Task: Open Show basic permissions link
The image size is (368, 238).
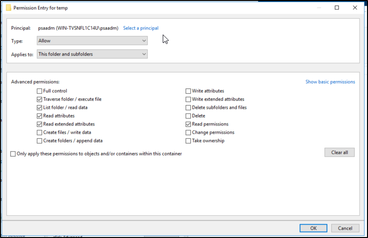Action: [x=330, y=82]
